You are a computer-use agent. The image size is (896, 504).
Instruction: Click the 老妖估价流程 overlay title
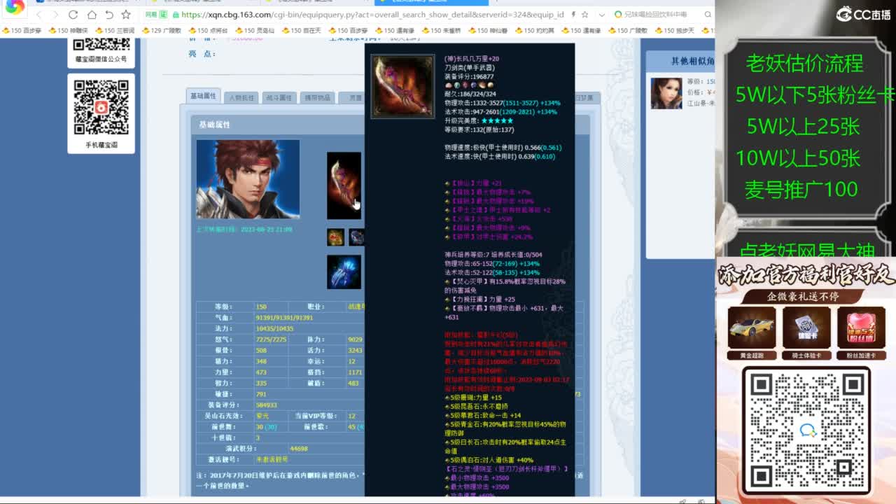click(804, 64)
